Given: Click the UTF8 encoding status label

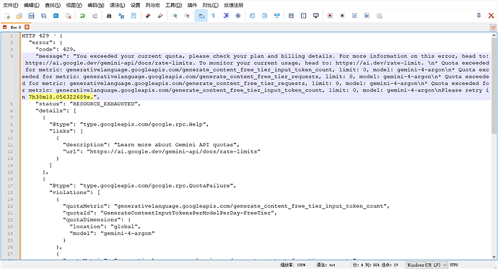Looking at the screenshot, I should [x=455, y=265].
